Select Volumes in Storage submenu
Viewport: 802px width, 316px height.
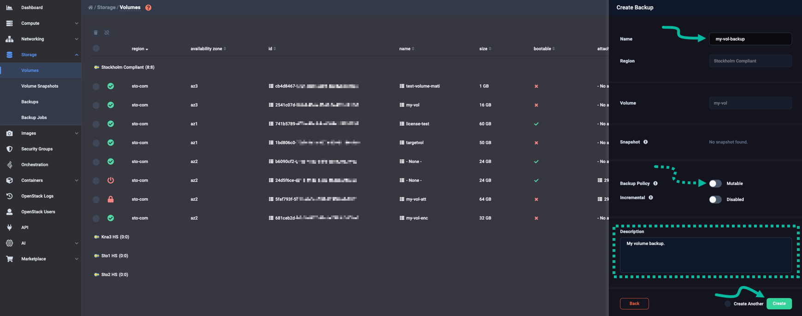(x=30, y=71)
